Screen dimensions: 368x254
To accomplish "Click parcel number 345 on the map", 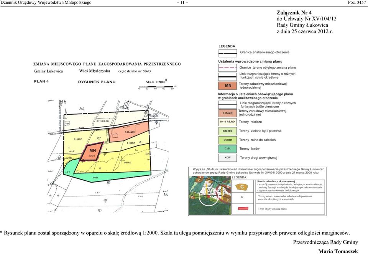I will point(81,109).
